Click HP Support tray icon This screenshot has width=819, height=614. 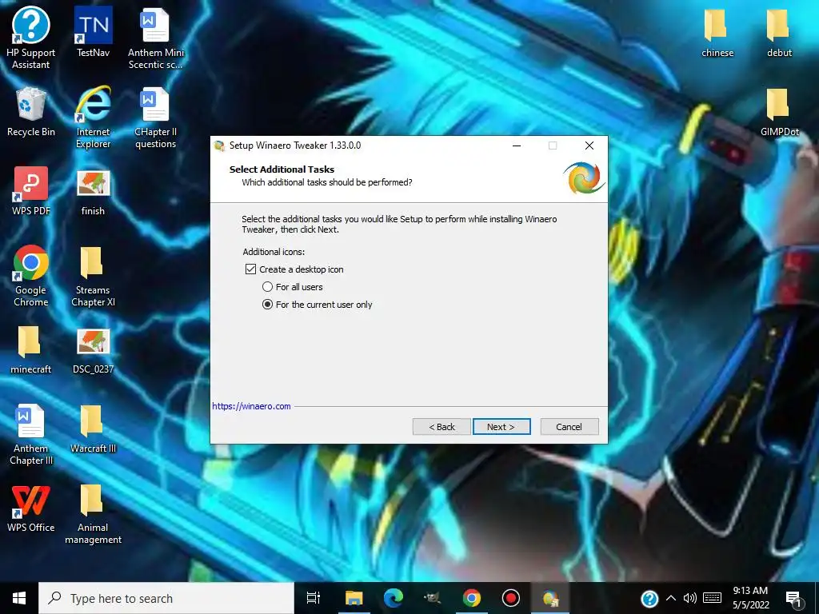649,599
